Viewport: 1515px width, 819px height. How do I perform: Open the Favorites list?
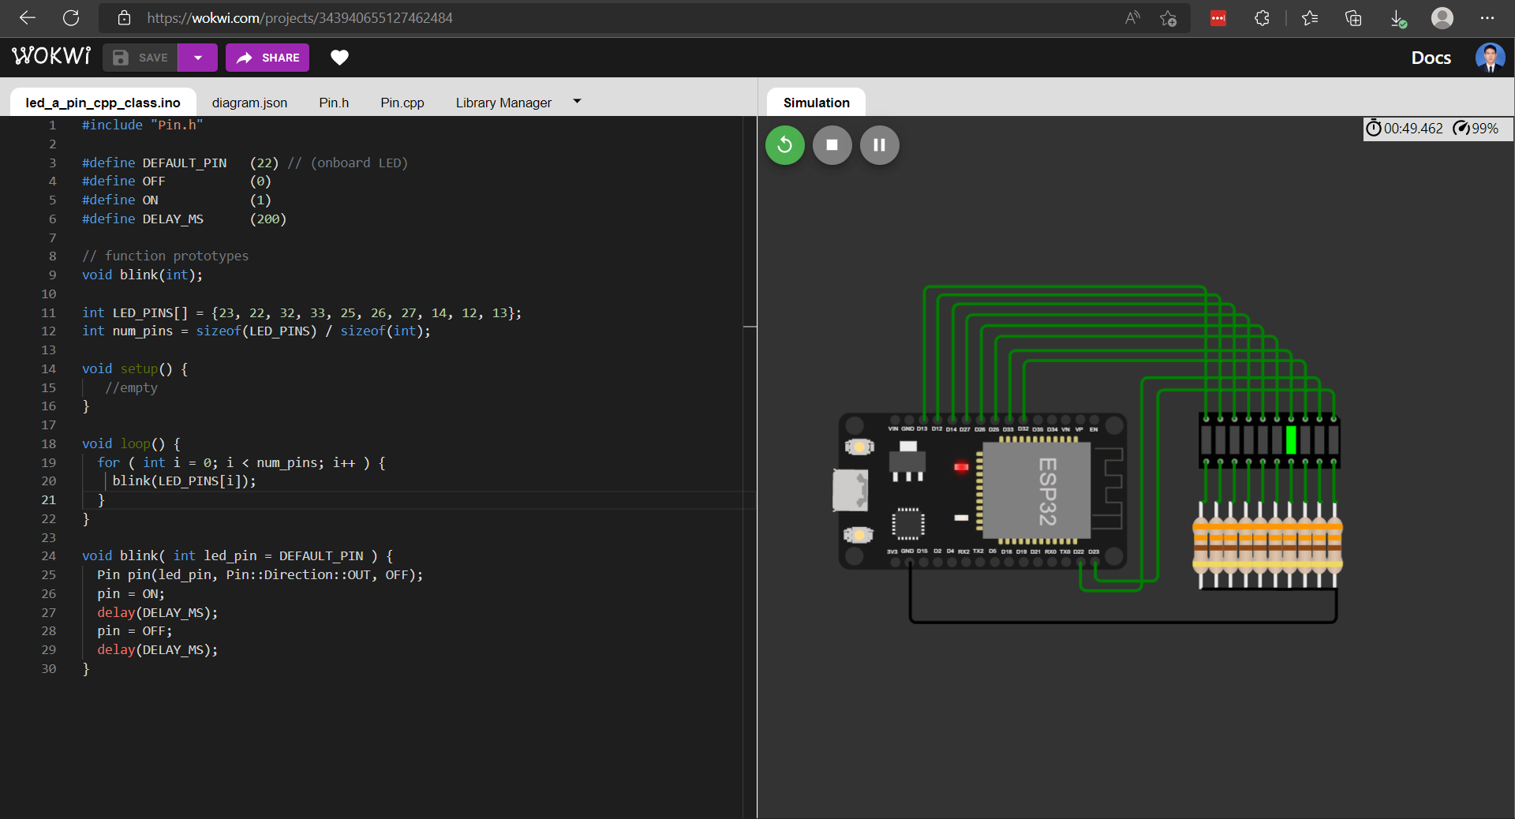pyautogui.click(x=1310, y=17)
